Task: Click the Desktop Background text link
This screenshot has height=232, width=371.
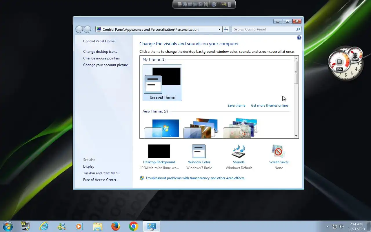Action: pyautogui.click(x=159, y=162)
